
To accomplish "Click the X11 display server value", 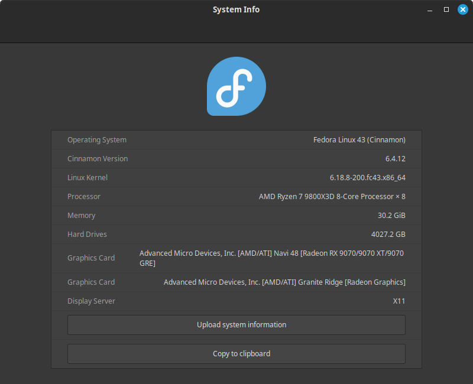I will click(x=399, y=301).
